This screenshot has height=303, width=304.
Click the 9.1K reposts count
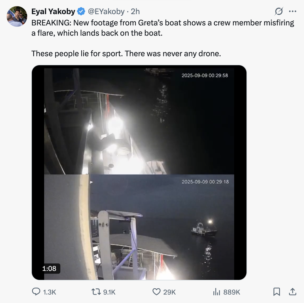pyautogui.click(x=109, y=292)
